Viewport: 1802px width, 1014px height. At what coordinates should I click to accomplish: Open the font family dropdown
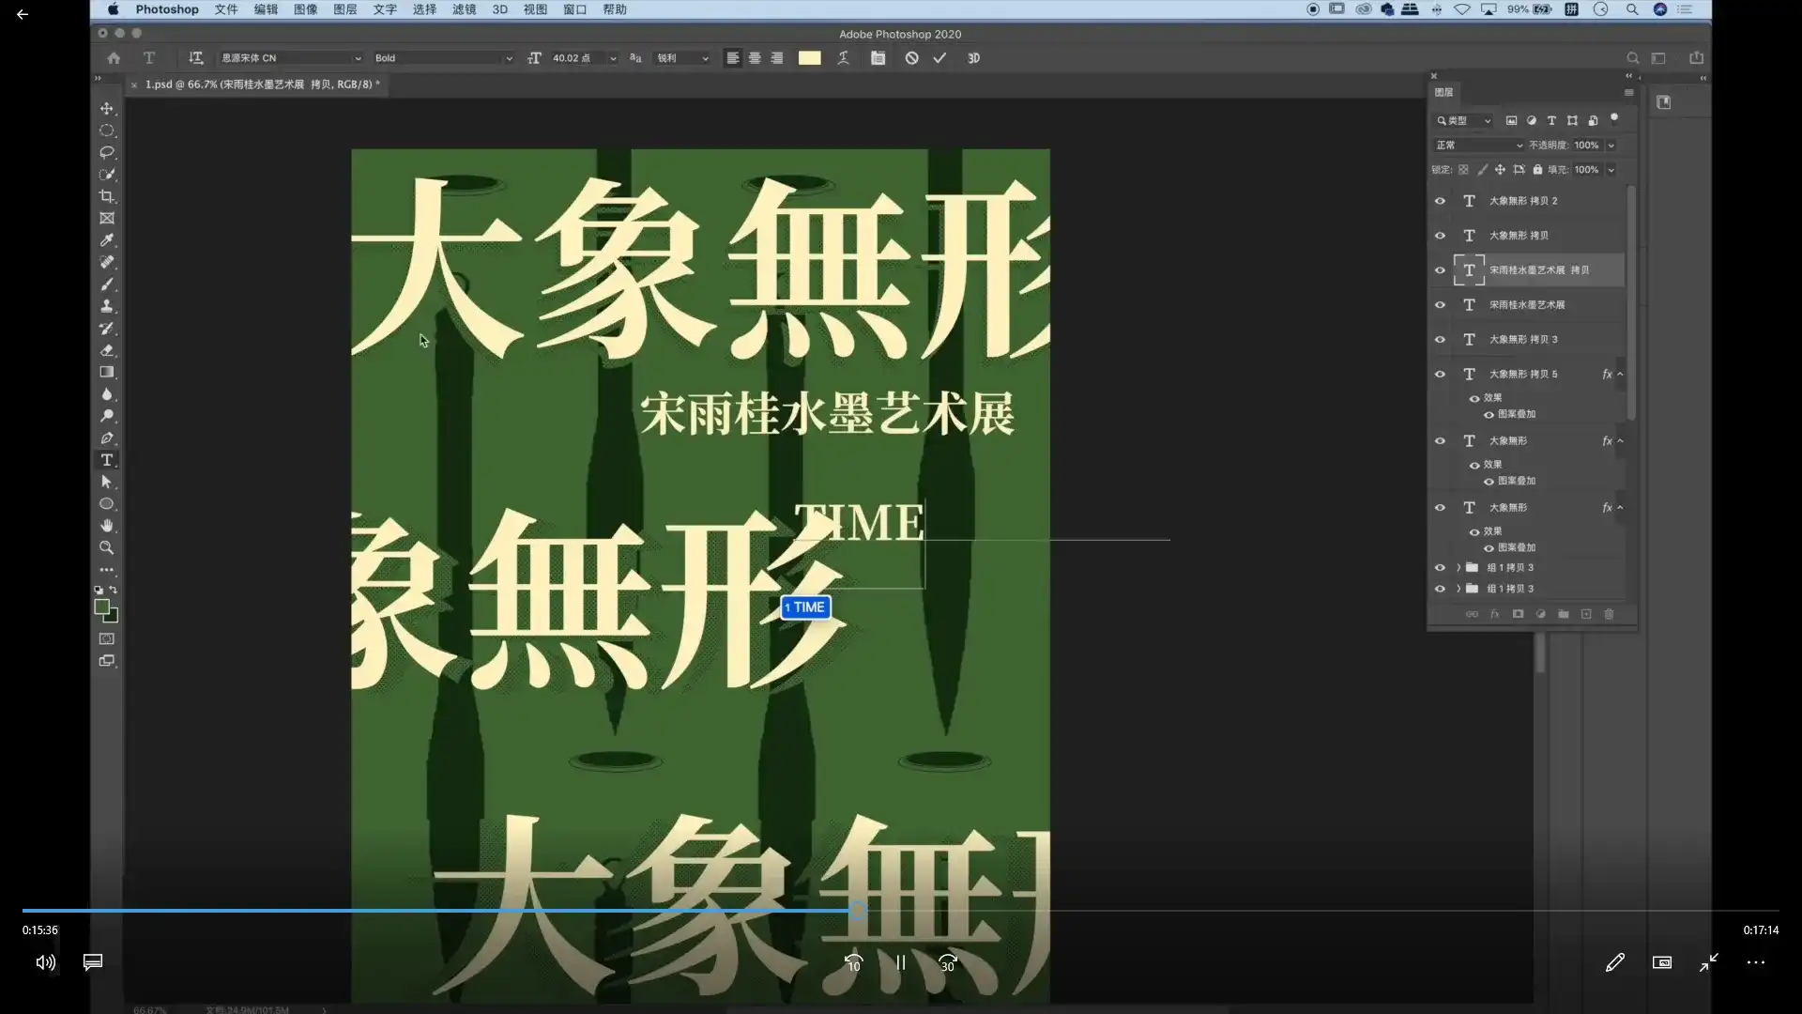[291, 58]
